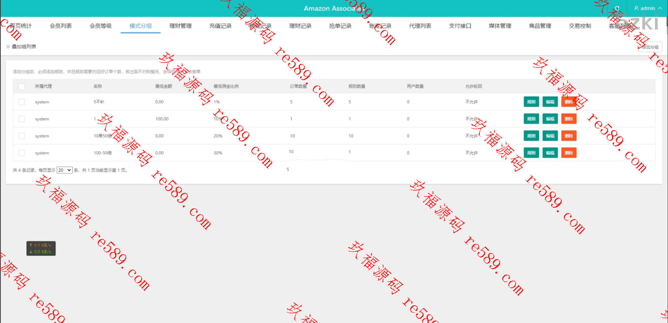
Task: Expand the admin account menu arrow
Action: [x=660, y=8]
